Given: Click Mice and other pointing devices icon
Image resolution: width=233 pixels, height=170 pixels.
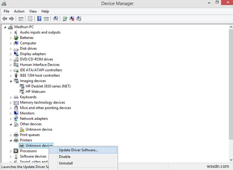Looking at the screenshot, I should [x=16, y=108].
